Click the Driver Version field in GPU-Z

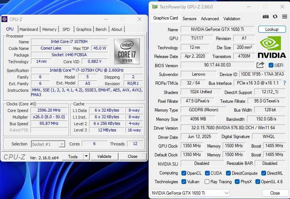[233, 128]
